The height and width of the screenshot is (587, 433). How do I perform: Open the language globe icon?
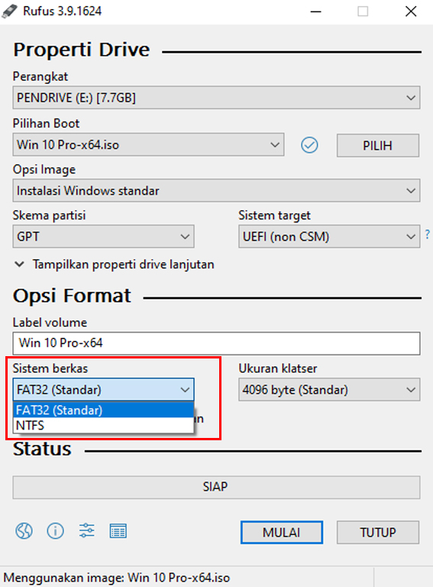24,531
